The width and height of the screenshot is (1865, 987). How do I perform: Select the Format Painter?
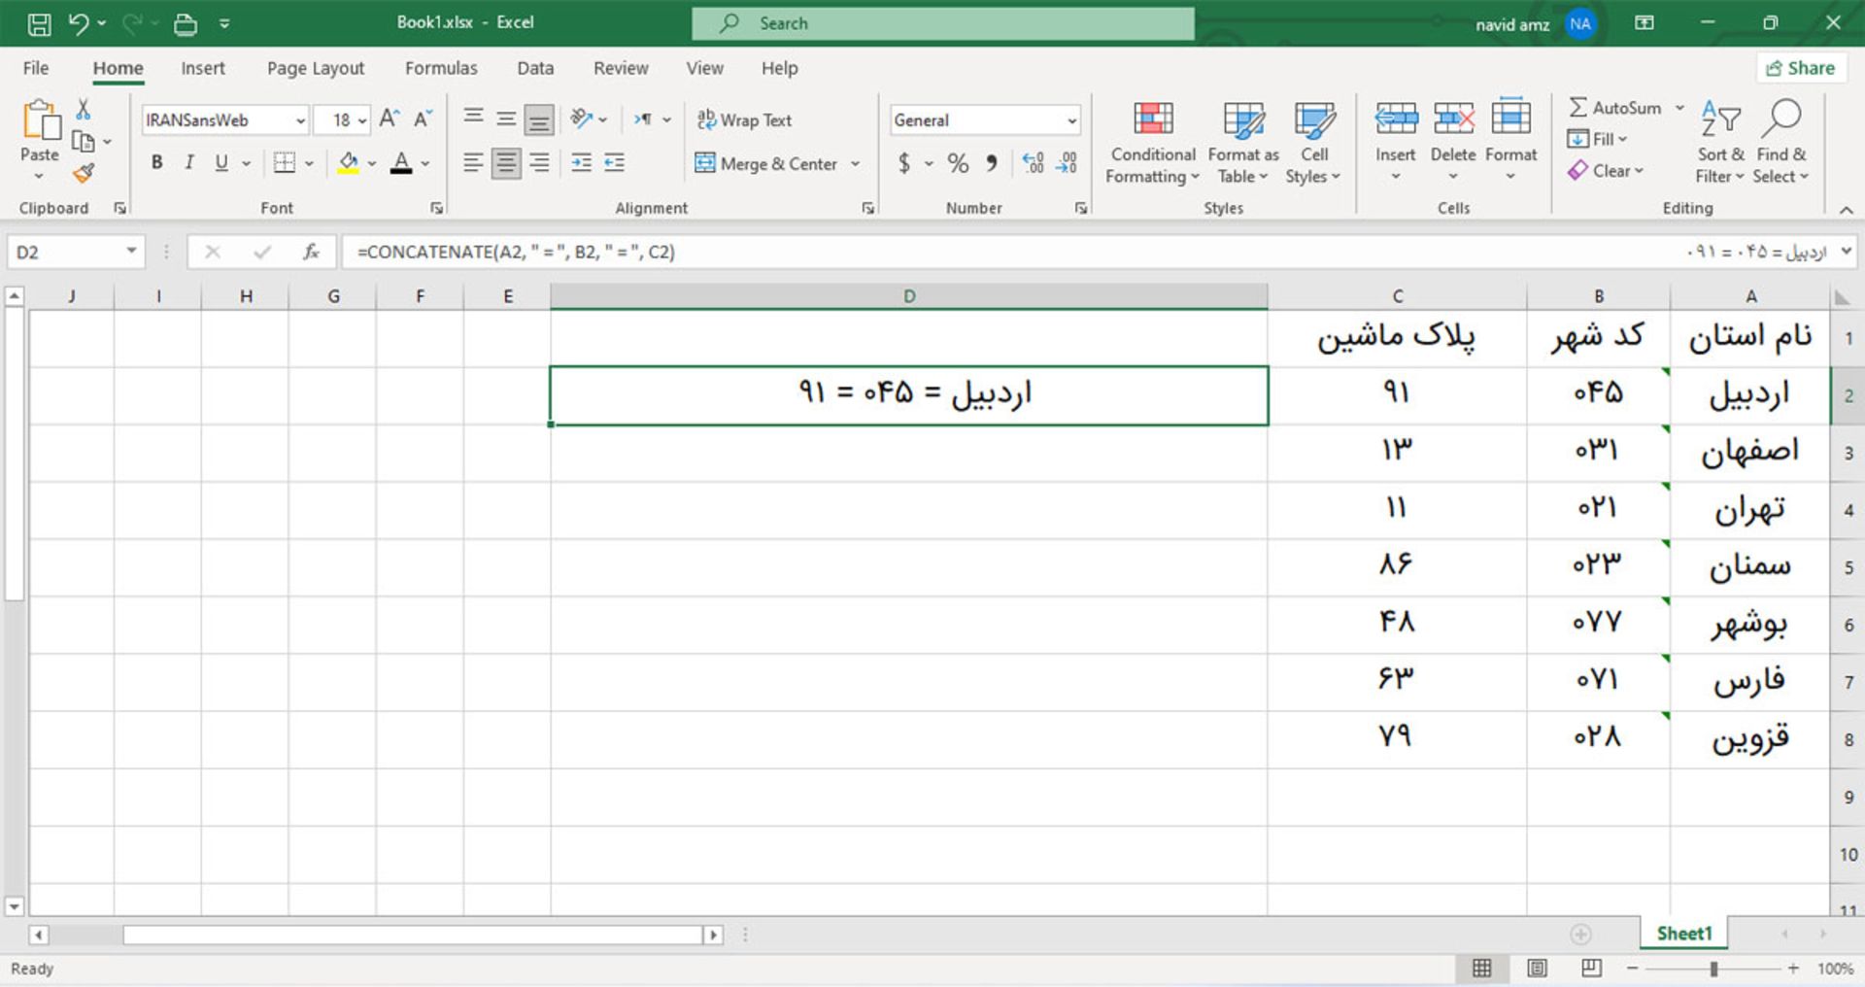85,173
